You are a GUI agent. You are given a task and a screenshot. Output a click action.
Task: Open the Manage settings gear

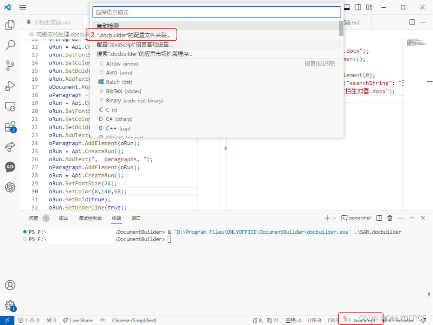coord(10,306)
